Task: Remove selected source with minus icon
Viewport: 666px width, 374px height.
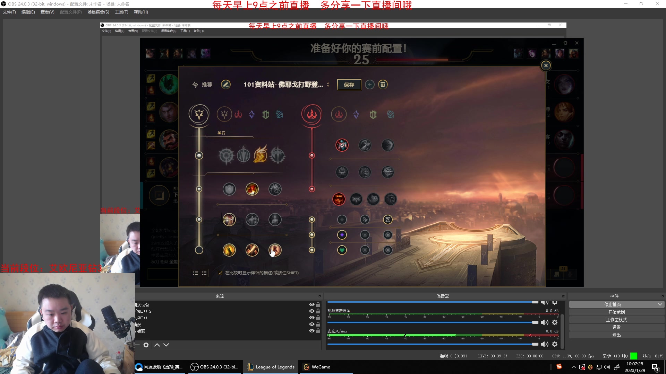Action: (x=137, y=345)
